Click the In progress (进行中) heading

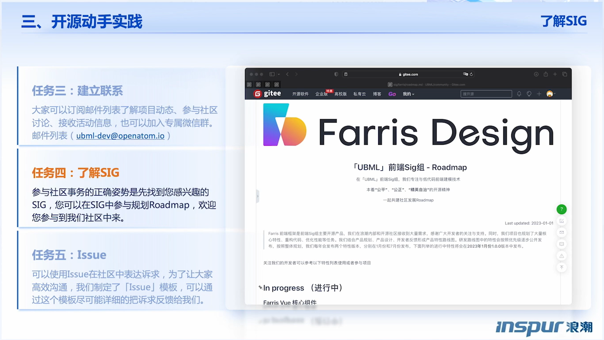coord(303,288)
